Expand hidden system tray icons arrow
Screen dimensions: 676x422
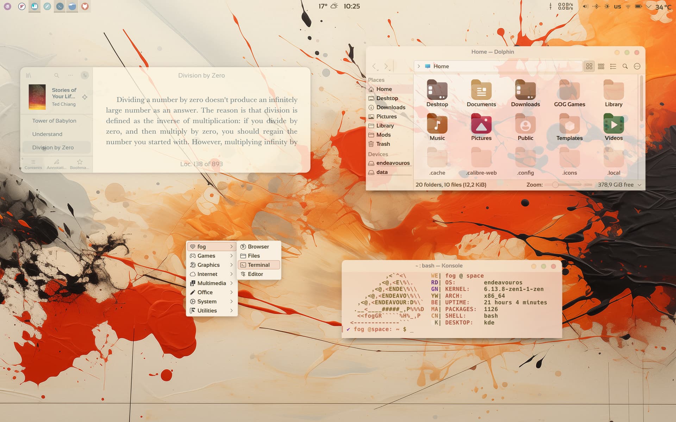tap(649, 6)
